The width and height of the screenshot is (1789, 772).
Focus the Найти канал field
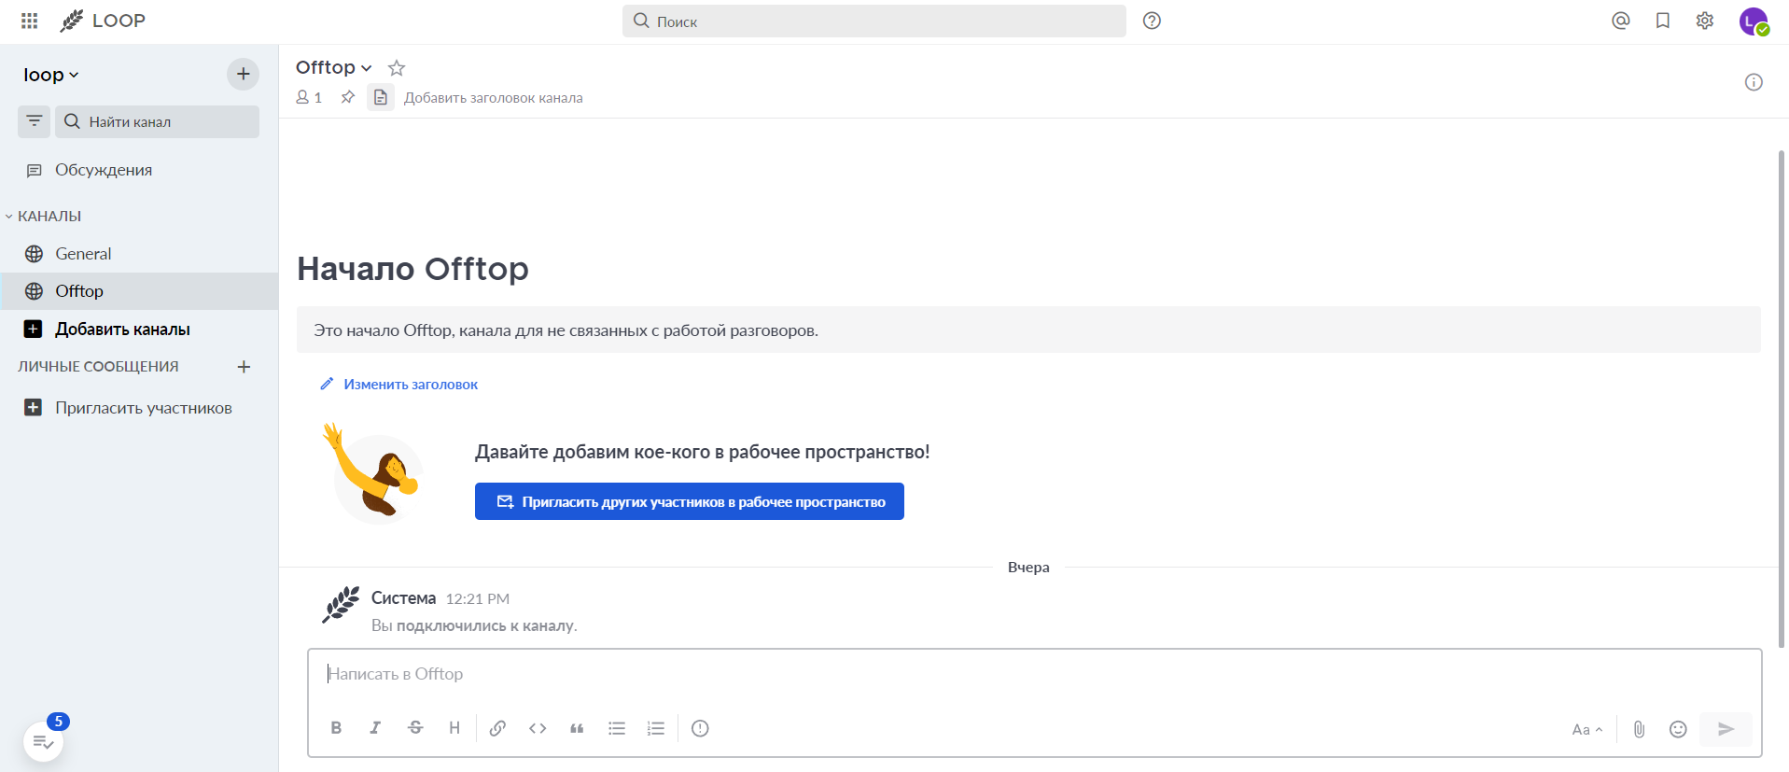(x=157, y=121)
